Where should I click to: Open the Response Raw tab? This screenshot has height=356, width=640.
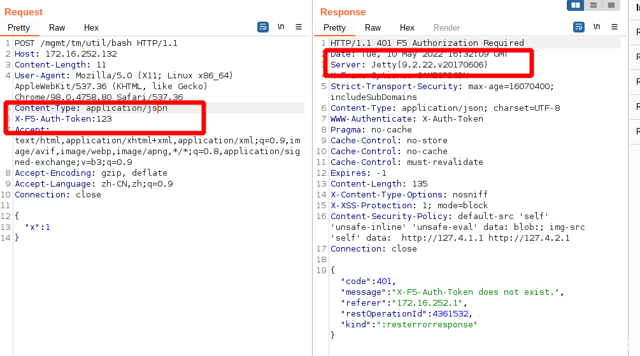tap(373, 28)
